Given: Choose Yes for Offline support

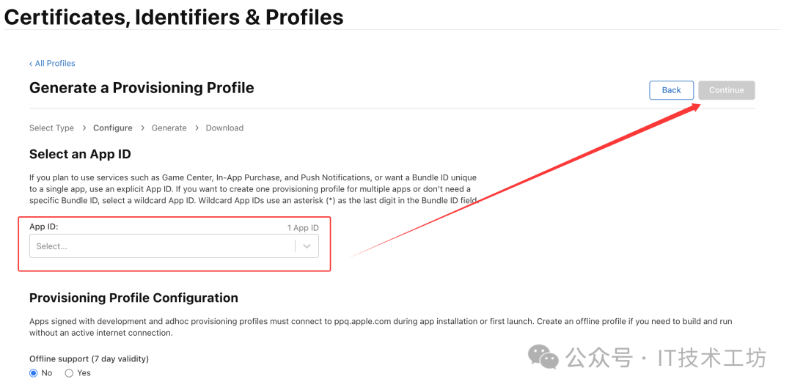Looking at the screenshot, I should [69, 373].
